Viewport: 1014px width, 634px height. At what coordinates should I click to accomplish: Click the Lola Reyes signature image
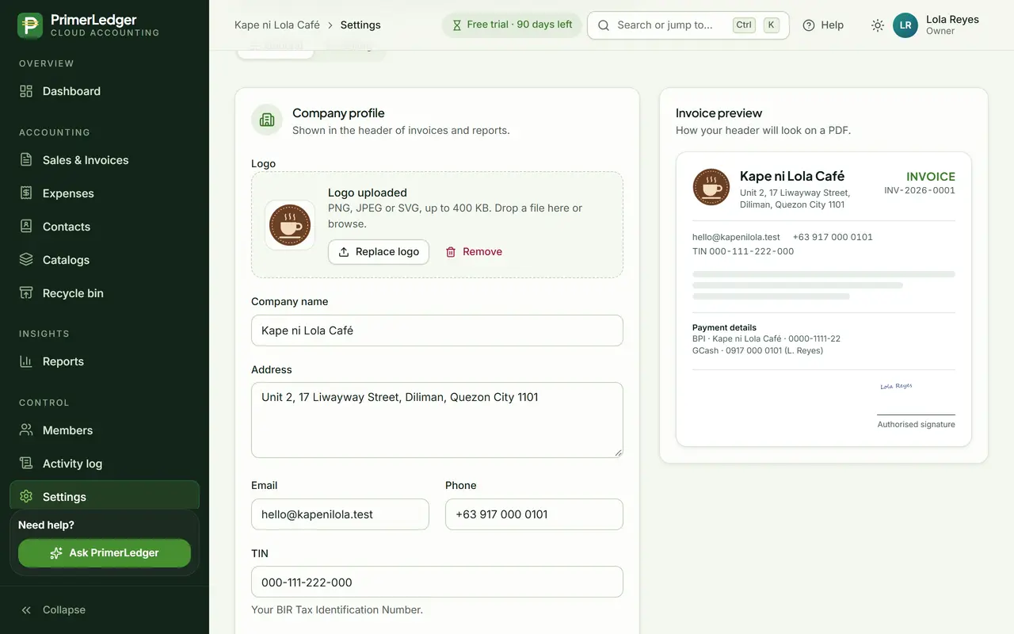click(896, 387)
